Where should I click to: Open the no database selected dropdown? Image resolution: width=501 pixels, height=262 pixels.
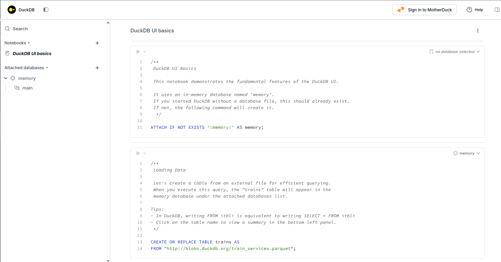click(x=454, y=52)
